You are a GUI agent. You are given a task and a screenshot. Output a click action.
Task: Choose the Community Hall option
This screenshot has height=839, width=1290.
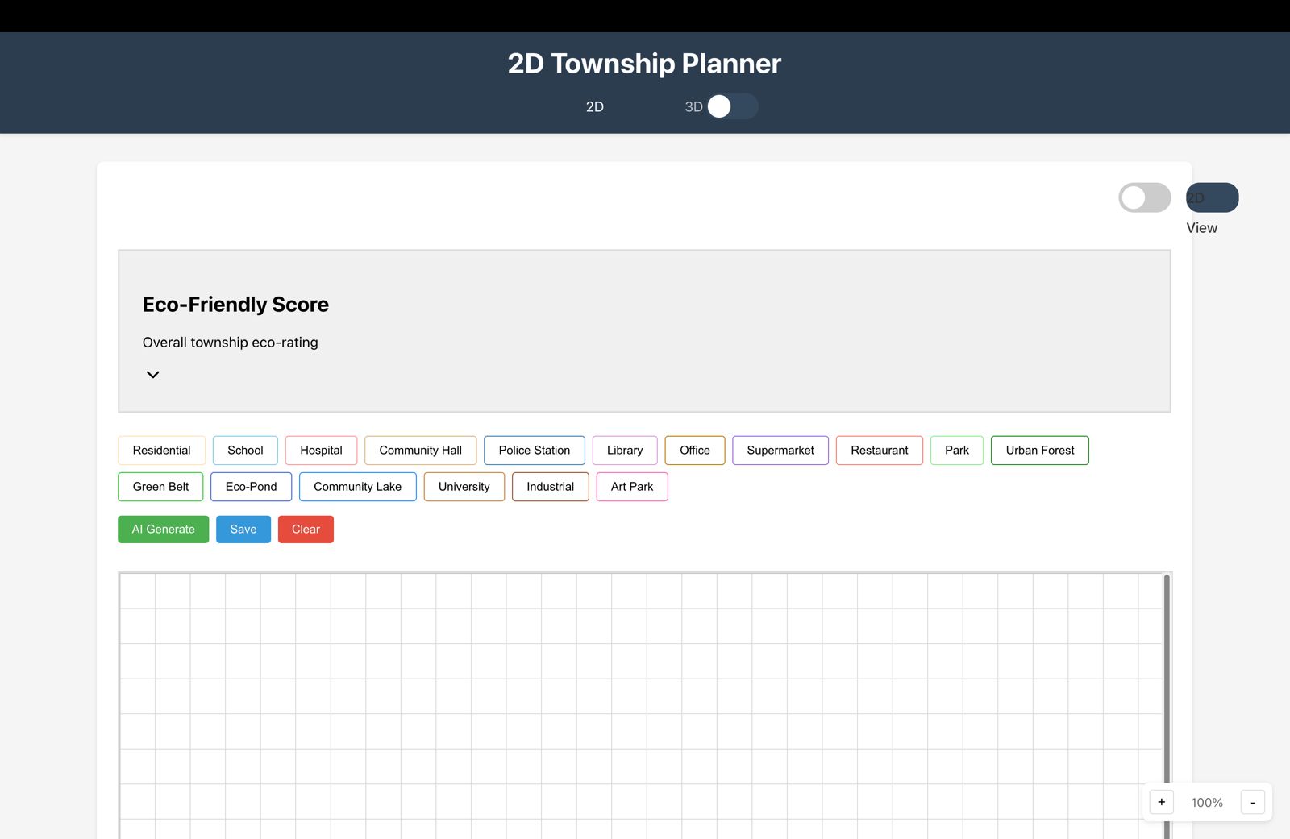click(420, 451)
